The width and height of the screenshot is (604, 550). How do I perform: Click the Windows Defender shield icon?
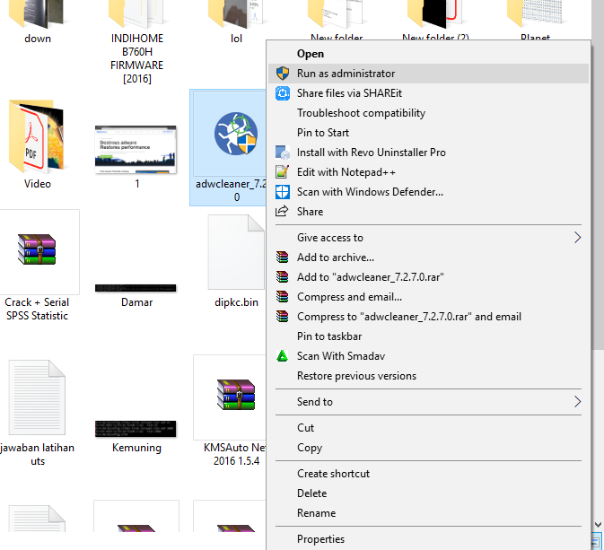[283, 192]
